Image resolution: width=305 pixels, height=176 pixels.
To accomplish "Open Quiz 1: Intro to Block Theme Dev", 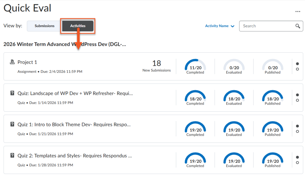I will (74, 125).
